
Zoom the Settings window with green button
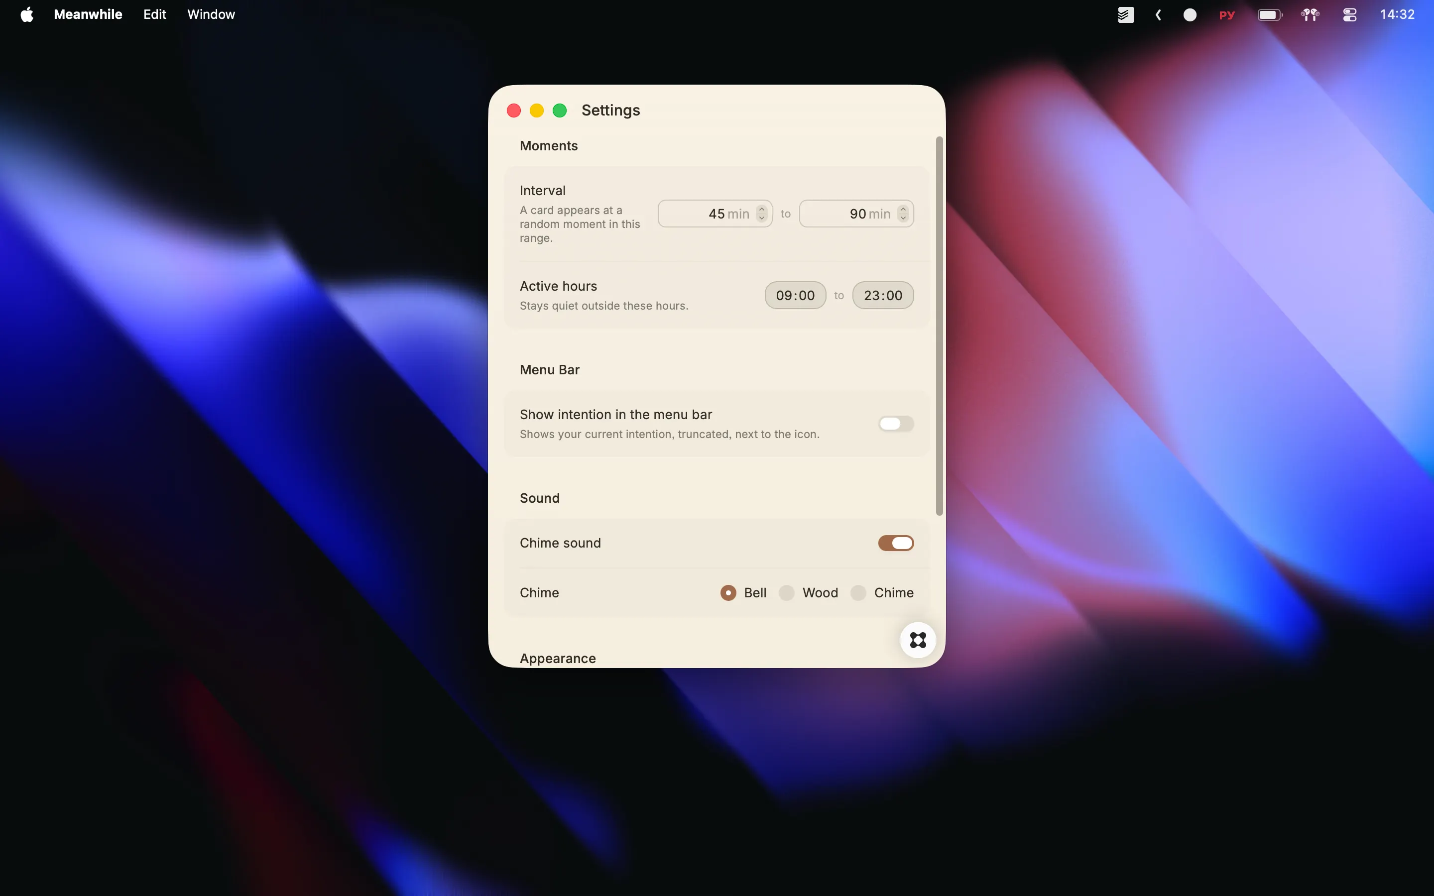click(x=559, y=111)
